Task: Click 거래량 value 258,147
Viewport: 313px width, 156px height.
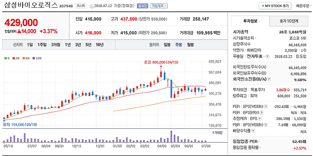Action: pos(201,19)
